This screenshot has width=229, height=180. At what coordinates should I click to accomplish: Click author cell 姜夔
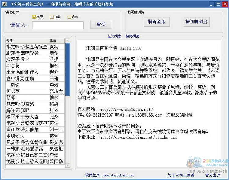click(x=57, y=53)
